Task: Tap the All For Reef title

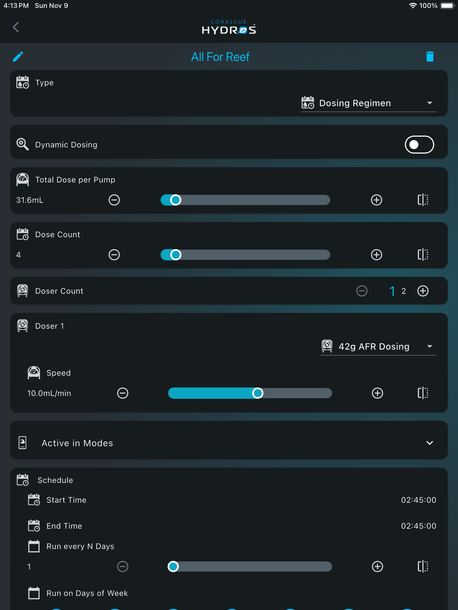Action: pos(220,57)
